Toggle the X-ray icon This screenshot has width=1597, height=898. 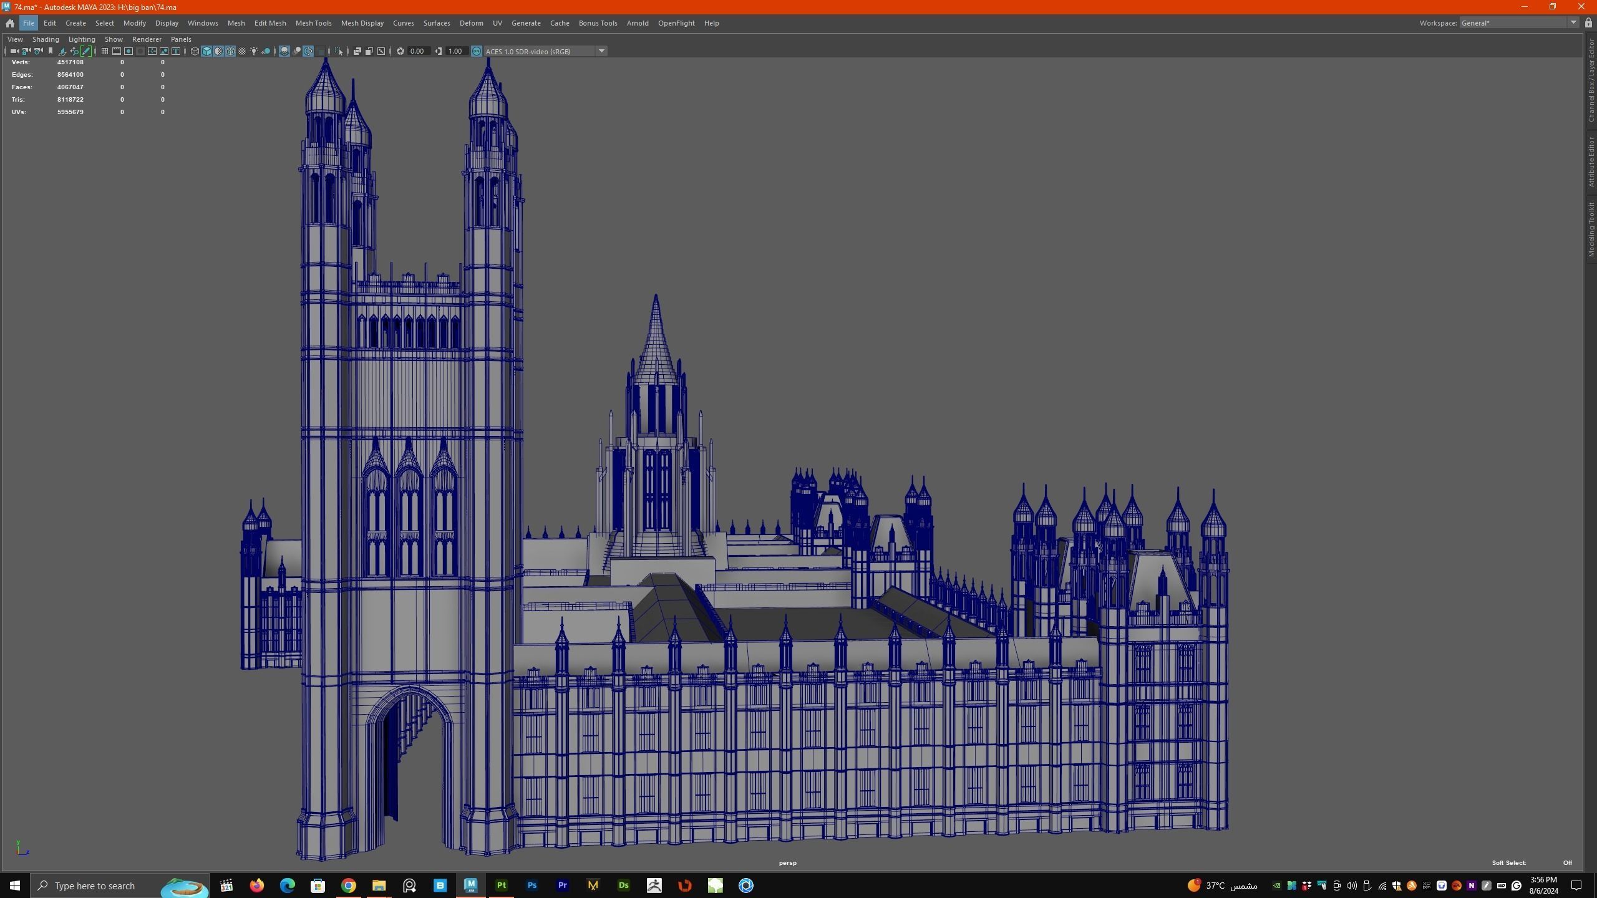tap(357, 51)
